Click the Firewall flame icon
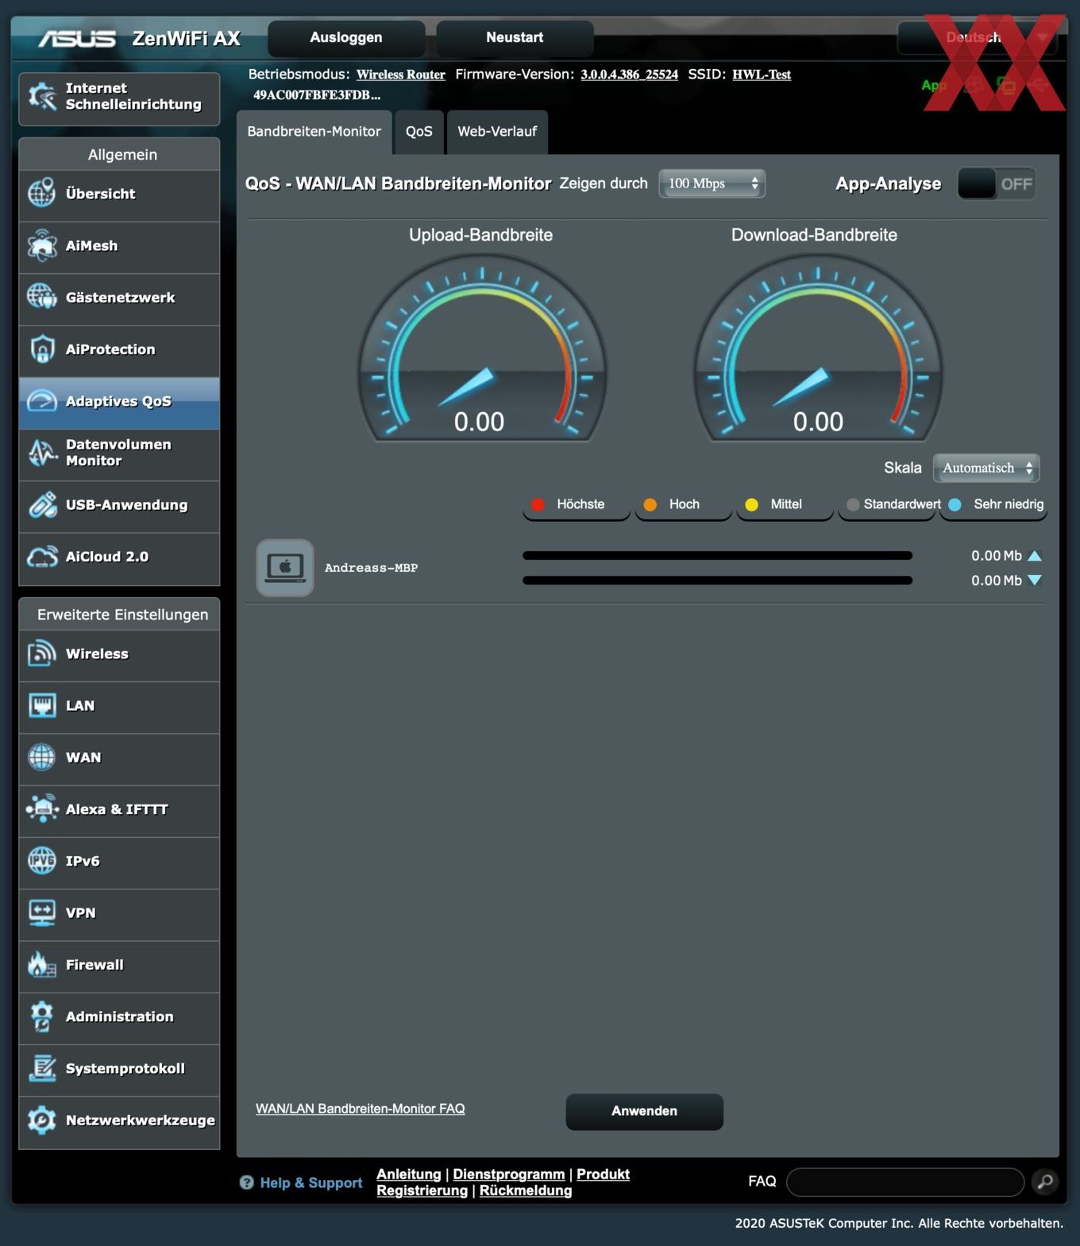Screen dimensions: 1080x1246 click(x=42, y=964)
